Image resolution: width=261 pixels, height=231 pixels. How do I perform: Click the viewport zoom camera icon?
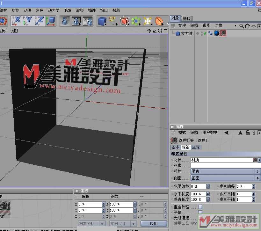(x=155, y=31)
